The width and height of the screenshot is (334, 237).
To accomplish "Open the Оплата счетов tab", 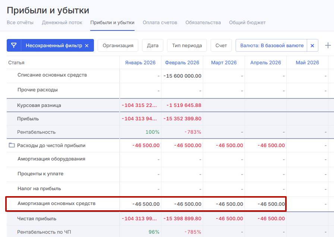I will tap(160, 23).
